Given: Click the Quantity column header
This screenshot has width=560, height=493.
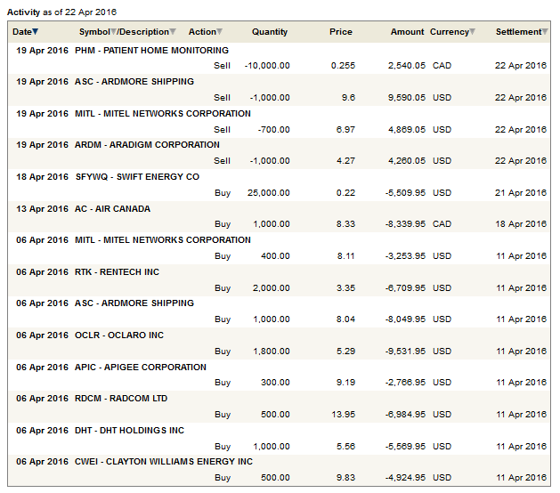Looking at the screenshot, I should pyautogui.click(x=269, y=32).
